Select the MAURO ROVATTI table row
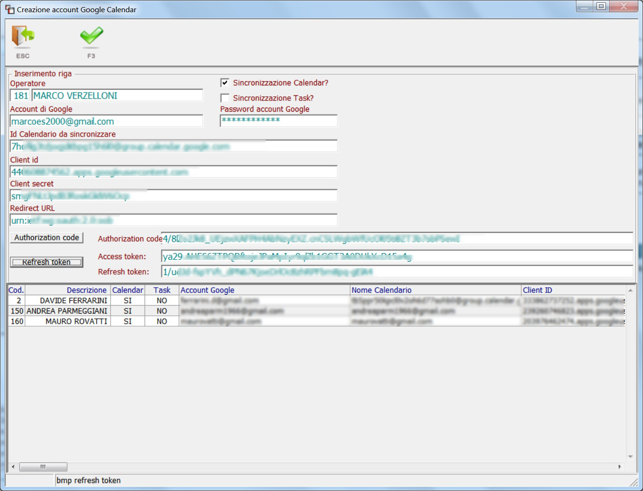The width and height of the screenshot is (643, 491). [316, 321]
